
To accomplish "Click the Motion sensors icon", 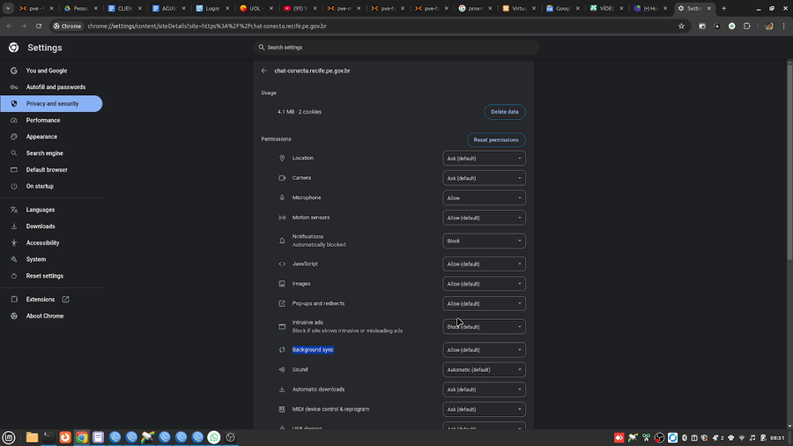I will click(282, 218).
